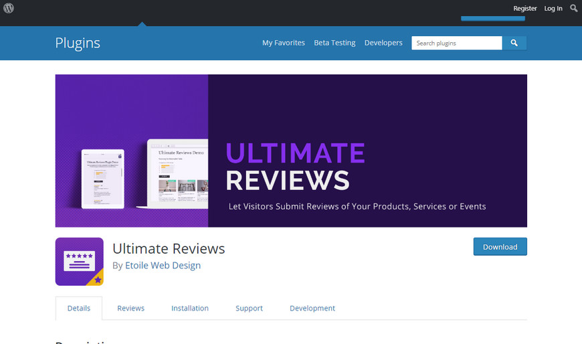The width and height of the screenshot is (582, 344).
Task: Click the Ultimate Reviews plugin icon
Action: click(x=80, y=262)
